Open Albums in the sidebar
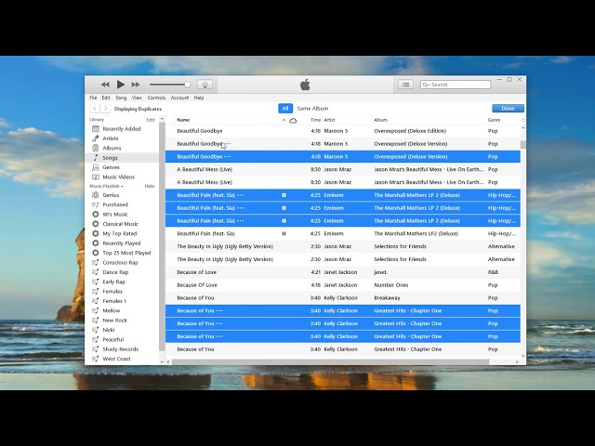The height and width of the screenshot is (446, 595). tap(112, 148)
